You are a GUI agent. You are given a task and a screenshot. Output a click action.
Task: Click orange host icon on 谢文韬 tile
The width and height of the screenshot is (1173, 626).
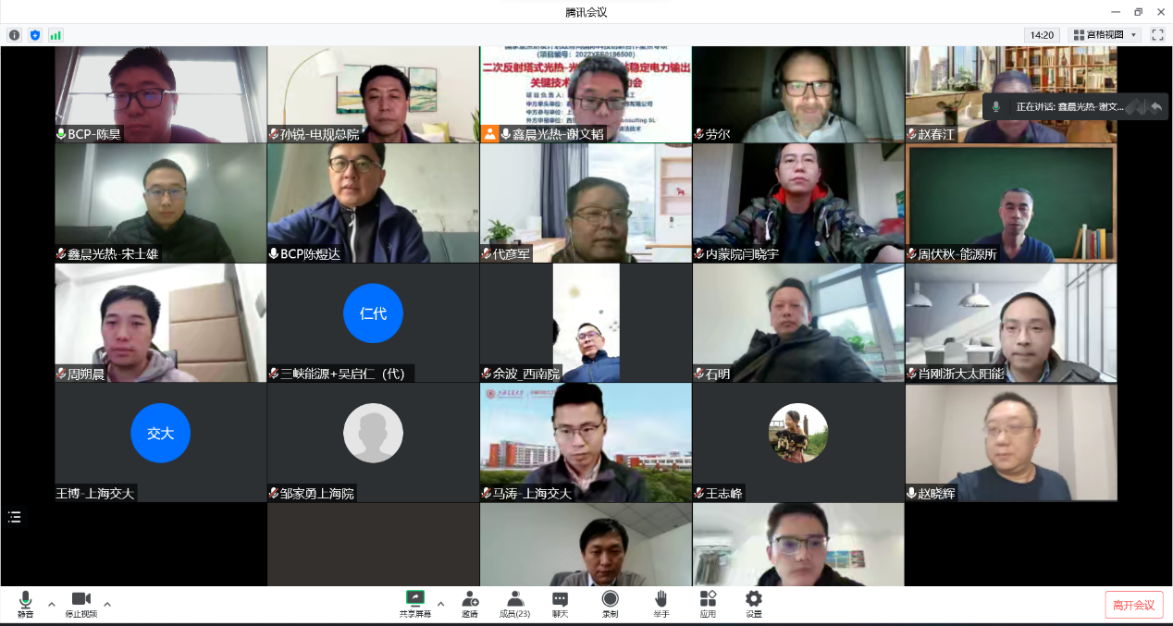click(489, 134)
